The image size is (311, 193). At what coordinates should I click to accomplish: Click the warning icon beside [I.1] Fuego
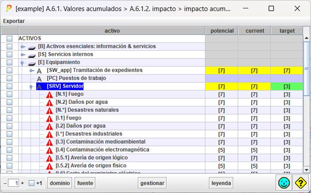[49, 118]
